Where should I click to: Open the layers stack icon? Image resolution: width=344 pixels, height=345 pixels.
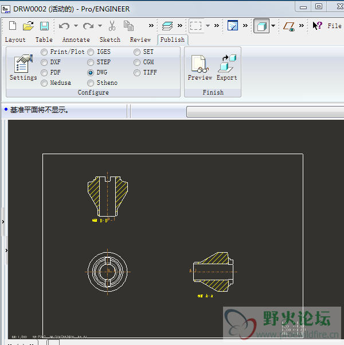[167, 26]
